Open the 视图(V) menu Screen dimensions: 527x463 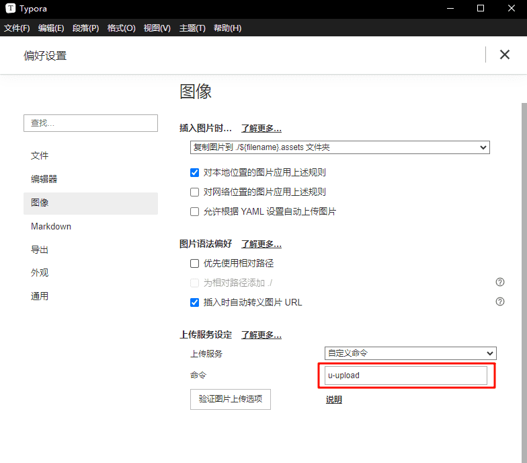pos(157,28)
